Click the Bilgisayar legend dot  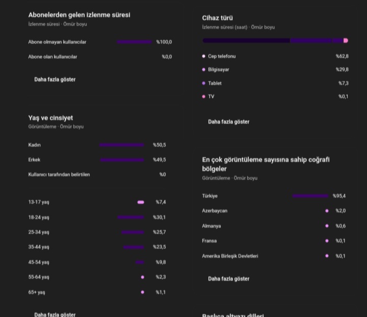coord(203,69)
